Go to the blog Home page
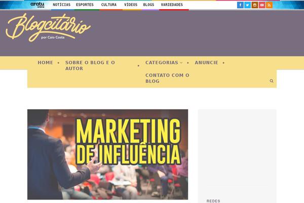 (x=46, y=62)
